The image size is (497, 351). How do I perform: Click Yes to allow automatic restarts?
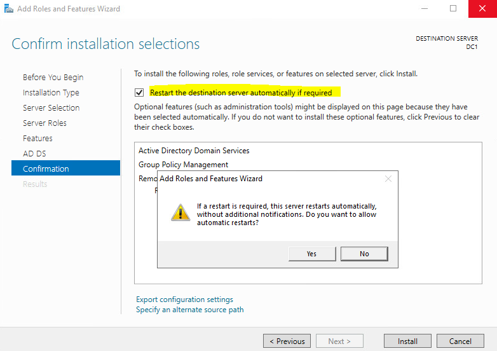pyautogui.click(x=311, y=254)
